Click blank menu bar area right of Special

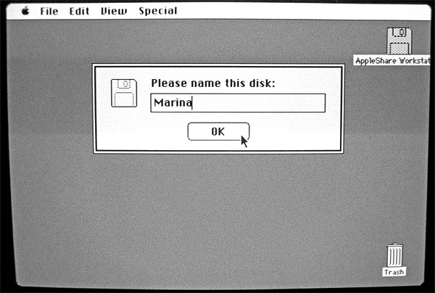pyautogui.click(x=302, y=11)
